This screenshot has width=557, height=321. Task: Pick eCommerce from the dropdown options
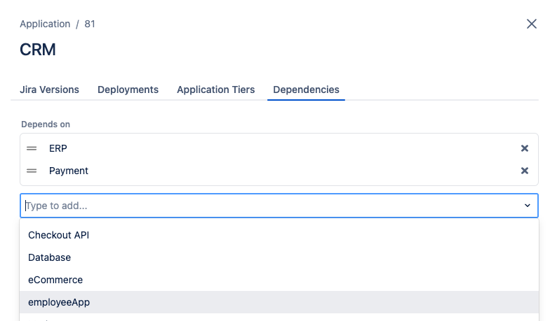tap(55, 280)
